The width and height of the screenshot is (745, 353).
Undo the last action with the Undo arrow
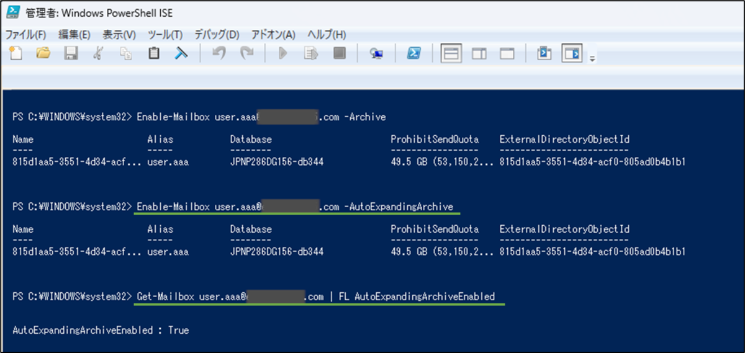tap(219, 53)
